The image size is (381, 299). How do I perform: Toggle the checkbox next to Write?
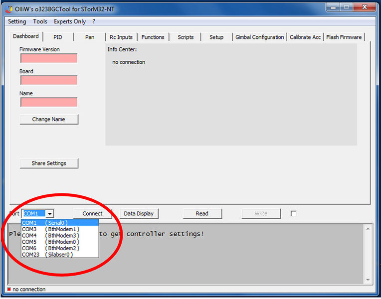pyautogui.click(x=293, y=213)
